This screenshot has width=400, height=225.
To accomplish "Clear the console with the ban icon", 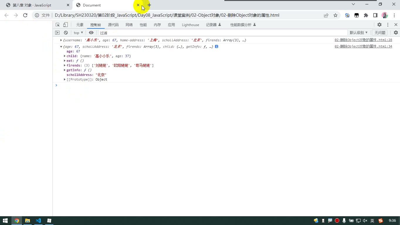I will tap(66, 33).
